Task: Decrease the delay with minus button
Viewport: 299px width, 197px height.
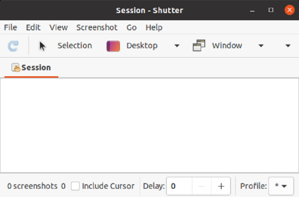Action: (x=202, y=186)
